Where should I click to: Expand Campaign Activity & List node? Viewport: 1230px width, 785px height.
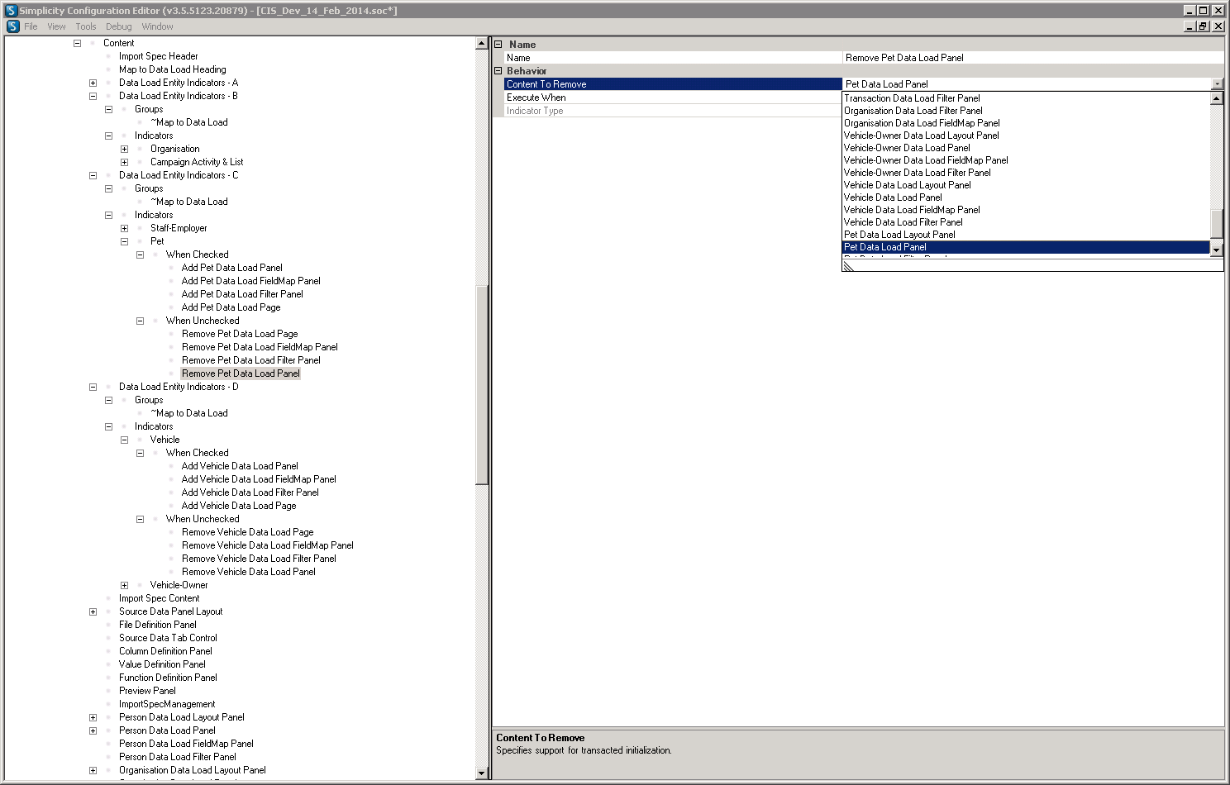124,162
